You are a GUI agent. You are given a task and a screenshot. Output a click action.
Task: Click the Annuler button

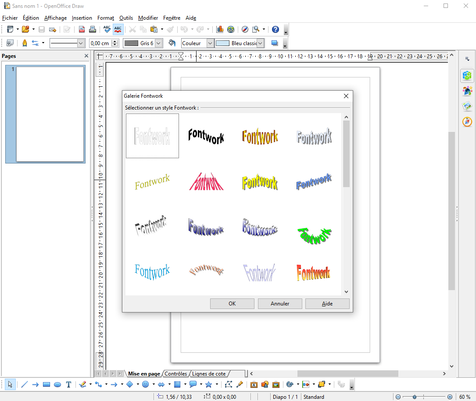[280, 304]
